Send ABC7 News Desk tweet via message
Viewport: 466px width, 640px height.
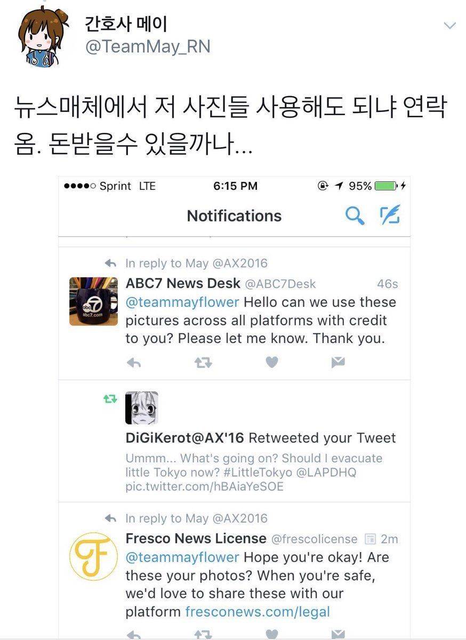click(x=338, y=363)
